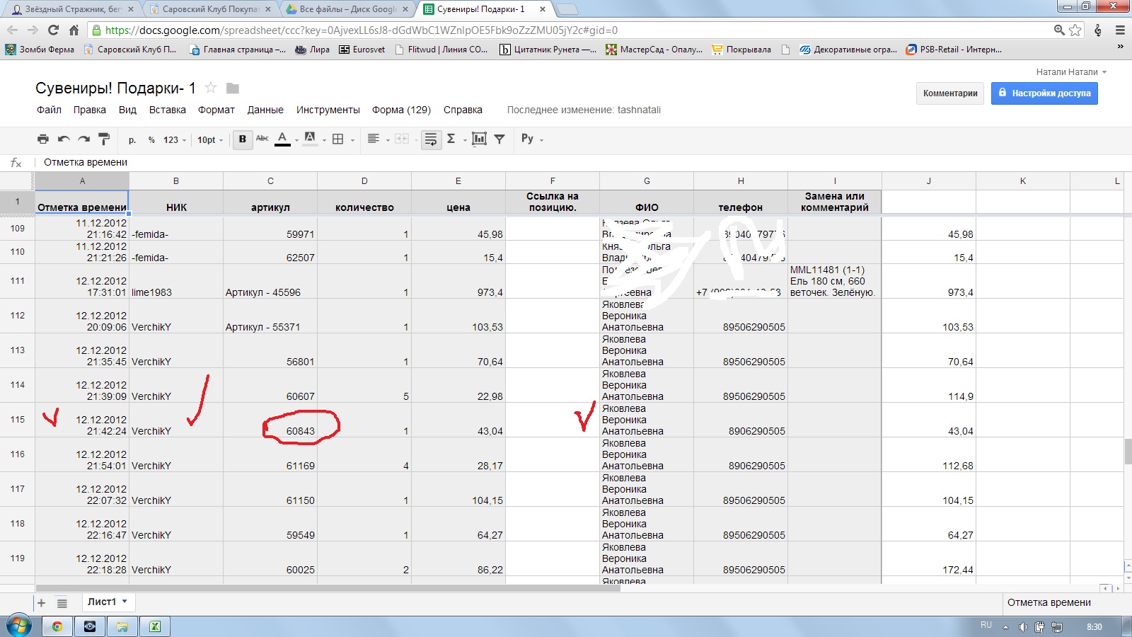
Task: Star this spreadsheet next to the title
Action: coord(210,88)
